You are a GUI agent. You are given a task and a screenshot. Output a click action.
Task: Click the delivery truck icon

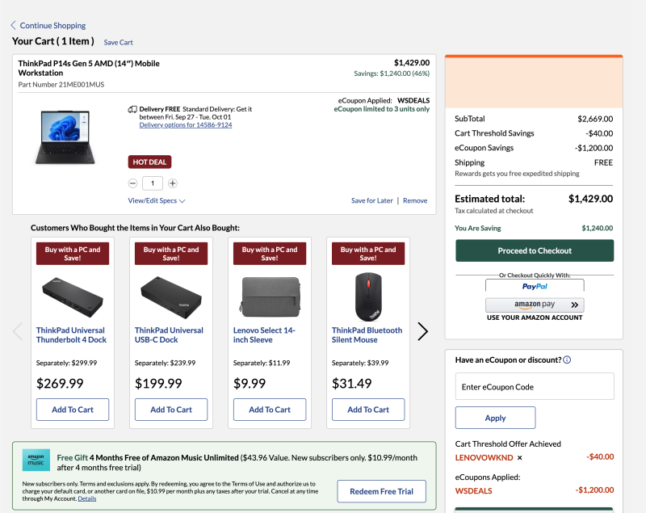(x=132, y=109)
